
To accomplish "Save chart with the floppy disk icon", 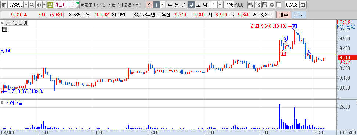I will coord(265,4).
